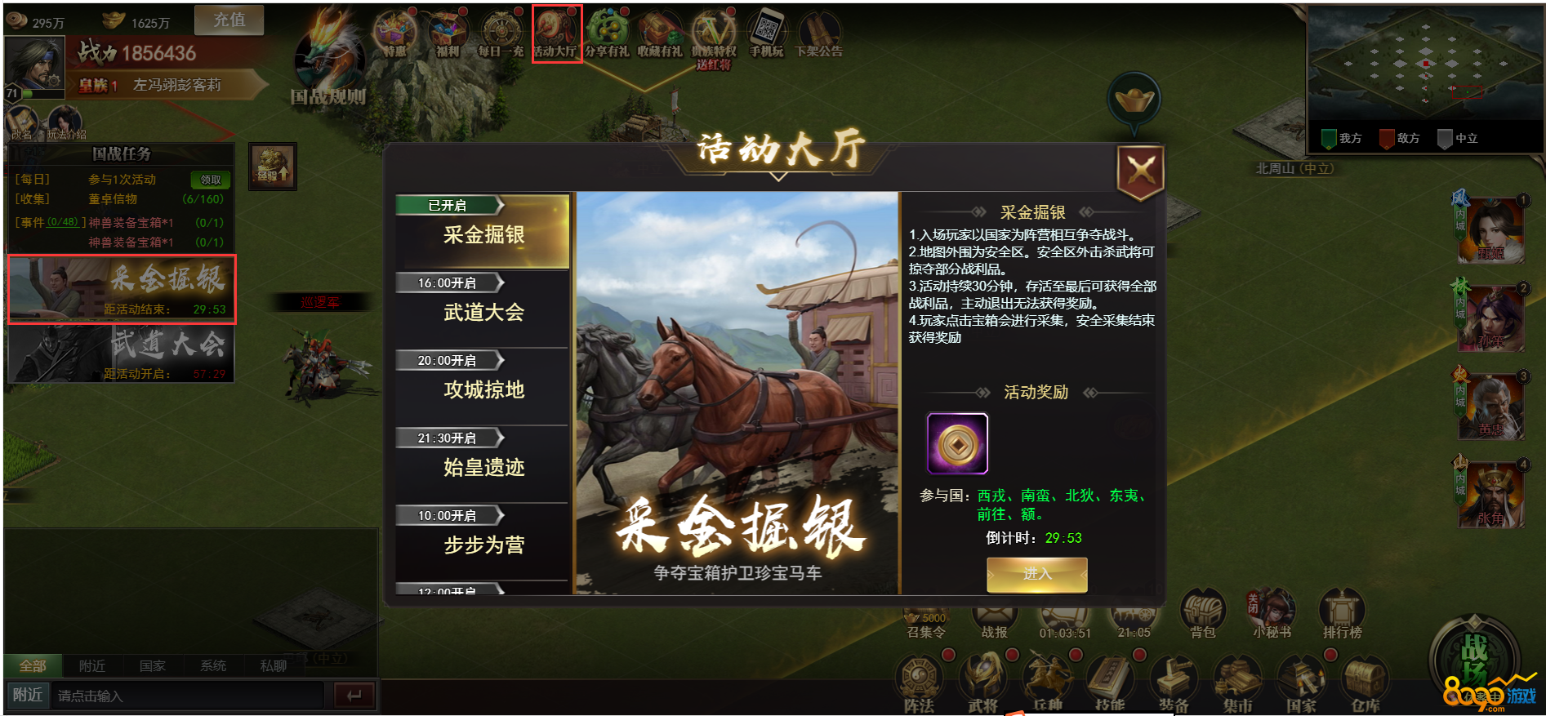Screen dimensions: 1546x716
Task: Open the 分享有礼 share gift icon
Action: tap(608, 33)
